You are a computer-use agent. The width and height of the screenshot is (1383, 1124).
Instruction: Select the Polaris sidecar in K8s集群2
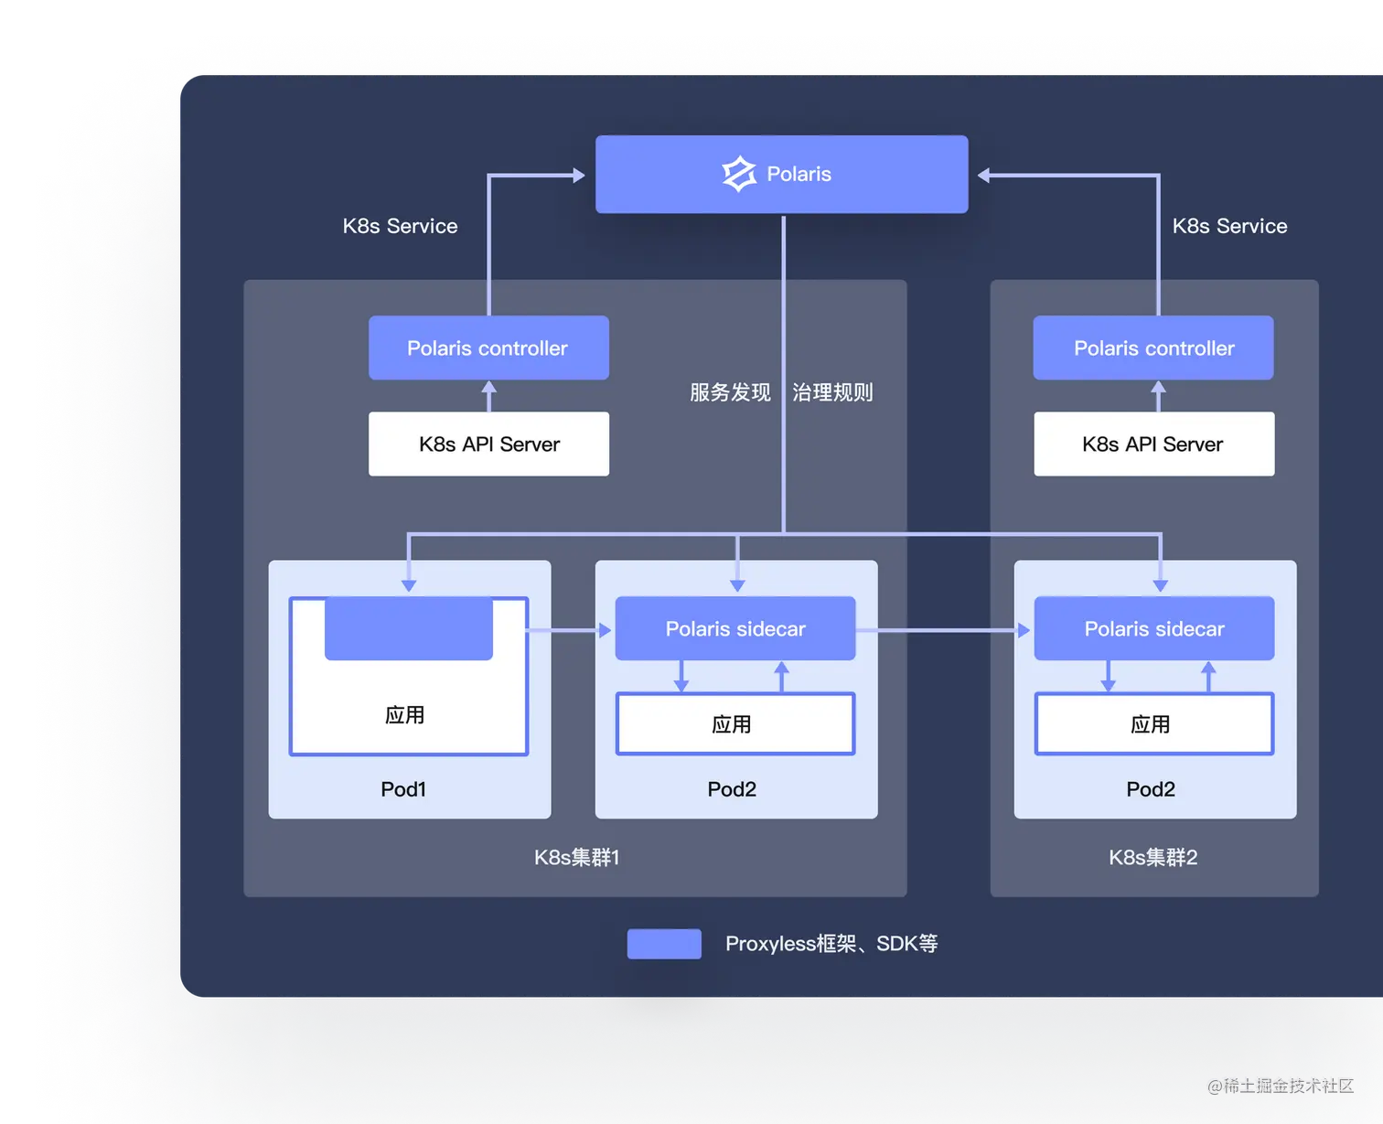pos(1153,628)
